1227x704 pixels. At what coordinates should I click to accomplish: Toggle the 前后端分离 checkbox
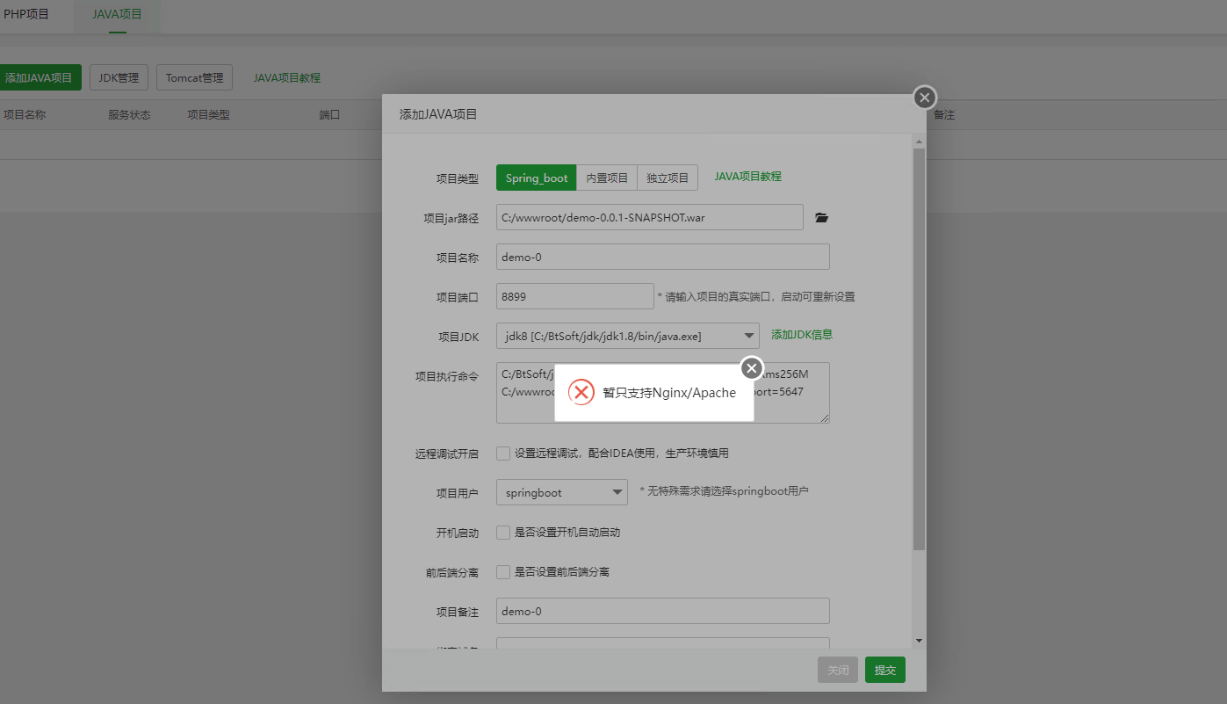tap(503, 572)
